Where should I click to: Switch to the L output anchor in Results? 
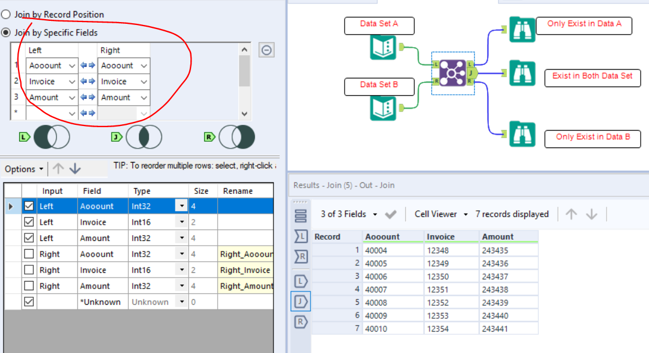[300, 281]
